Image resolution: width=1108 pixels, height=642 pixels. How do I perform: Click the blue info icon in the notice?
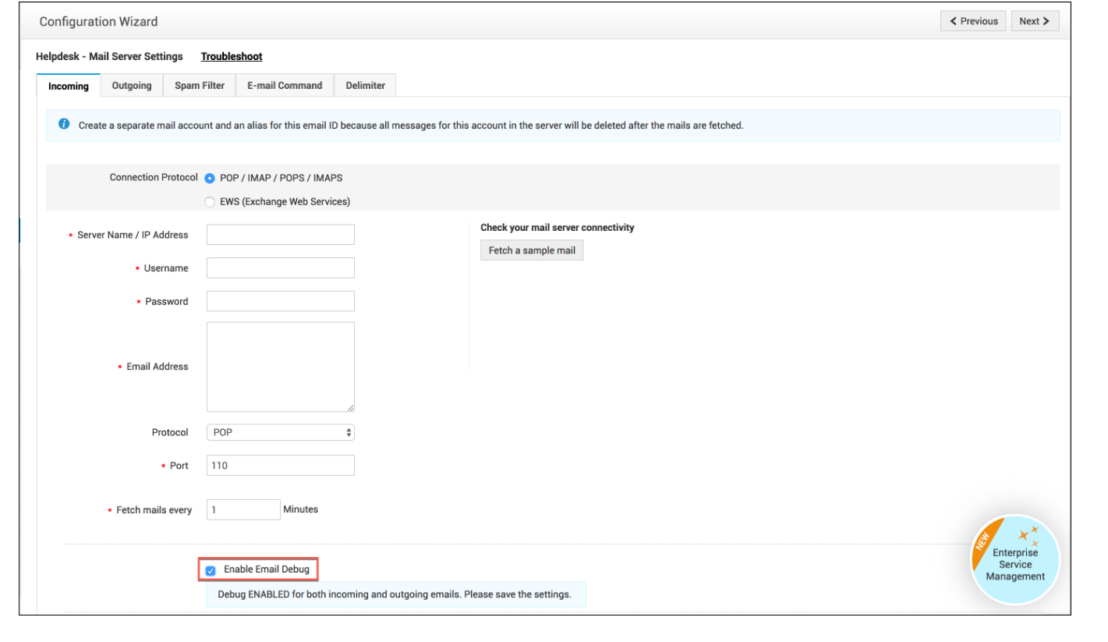pos(64,125)
